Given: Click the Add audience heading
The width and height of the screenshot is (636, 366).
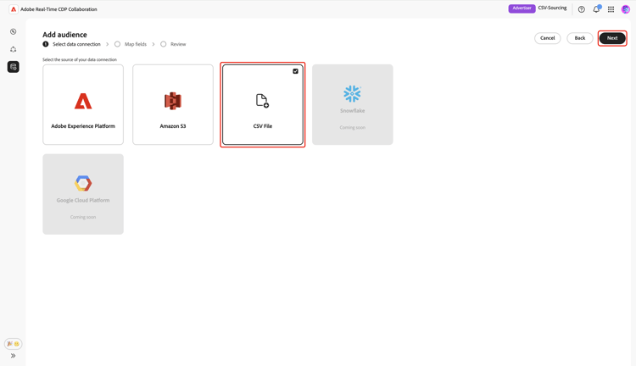Looking at the screenshot, I should (x=65, y=35).
